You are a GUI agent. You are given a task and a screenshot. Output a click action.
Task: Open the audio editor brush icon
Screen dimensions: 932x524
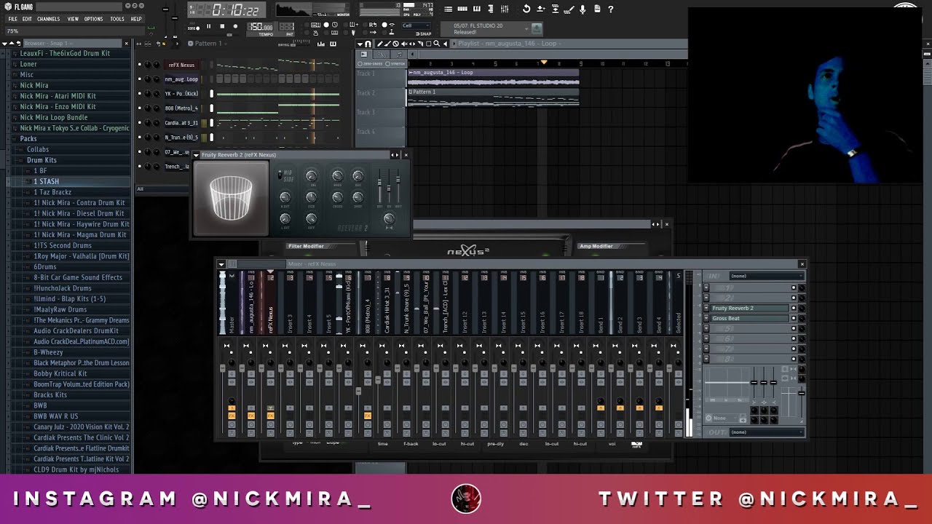point(569,9)
